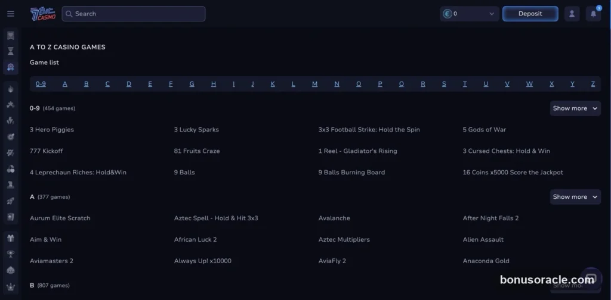Jump to letter M in the index
This screenshot has width=611, height=300.
click(x=314, y=84)
